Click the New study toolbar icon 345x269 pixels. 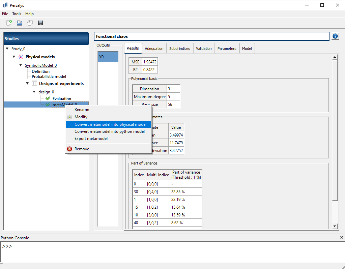(x=9, y=23)
